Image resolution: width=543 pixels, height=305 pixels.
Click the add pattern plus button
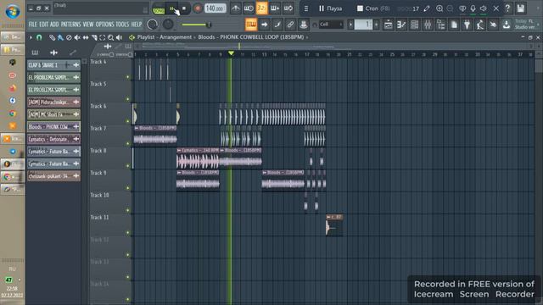click(x=377, y=25)
